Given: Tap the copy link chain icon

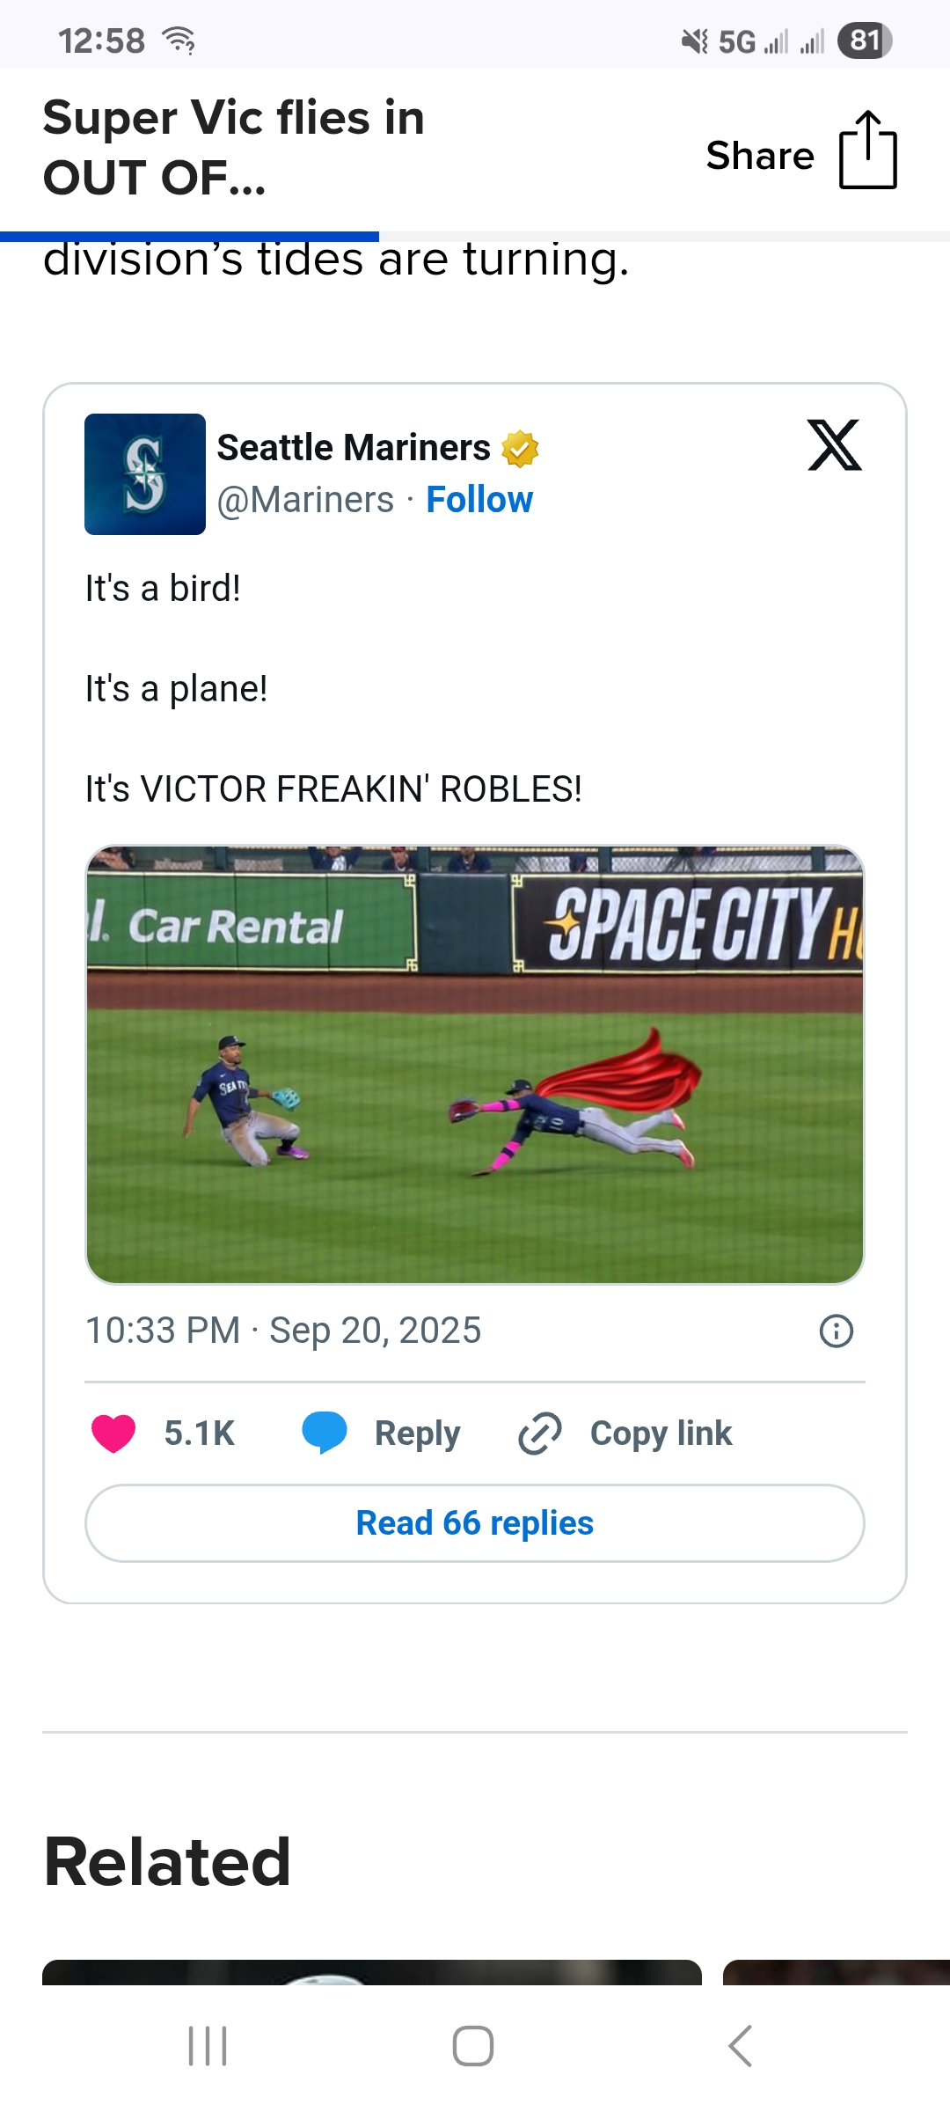Looking at the screenshot, I should tap(540, 1434).
